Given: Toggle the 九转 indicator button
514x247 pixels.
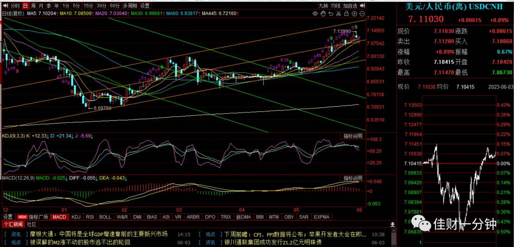Looking at the screenshot, I should (x=323, y=6).
